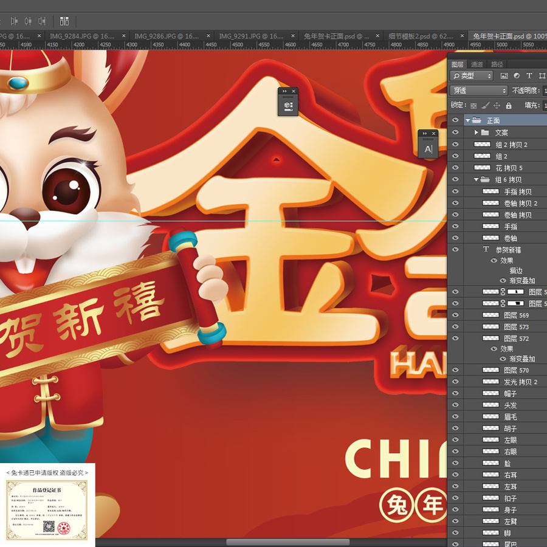Click the distribute right edges icon
Image resolution: width=547 pixels, height=547 pixels.
click(x=42, y=21)
